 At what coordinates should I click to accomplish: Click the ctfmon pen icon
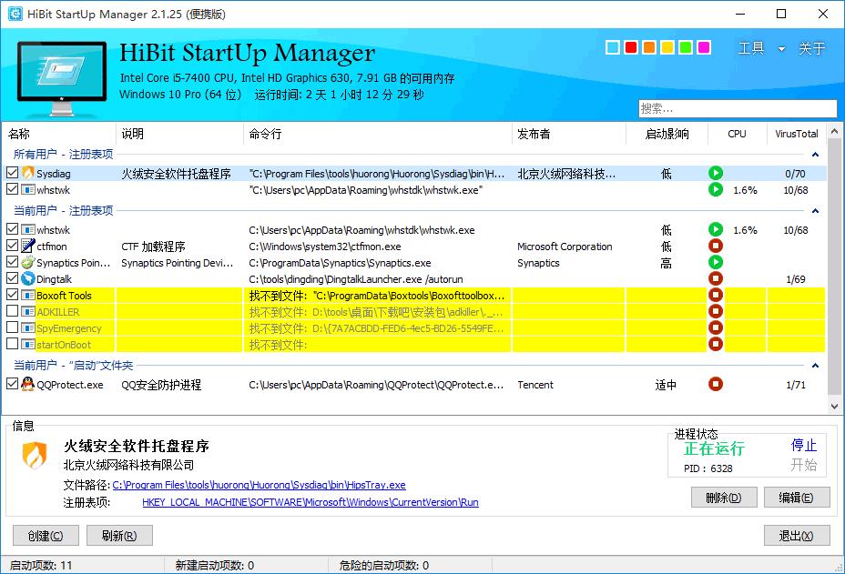tap(27, 247)
